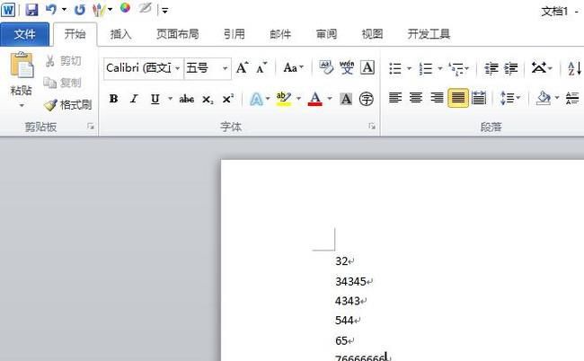Open the Calibri font name dropdown
584x361 pixels.
click(177, 68)
